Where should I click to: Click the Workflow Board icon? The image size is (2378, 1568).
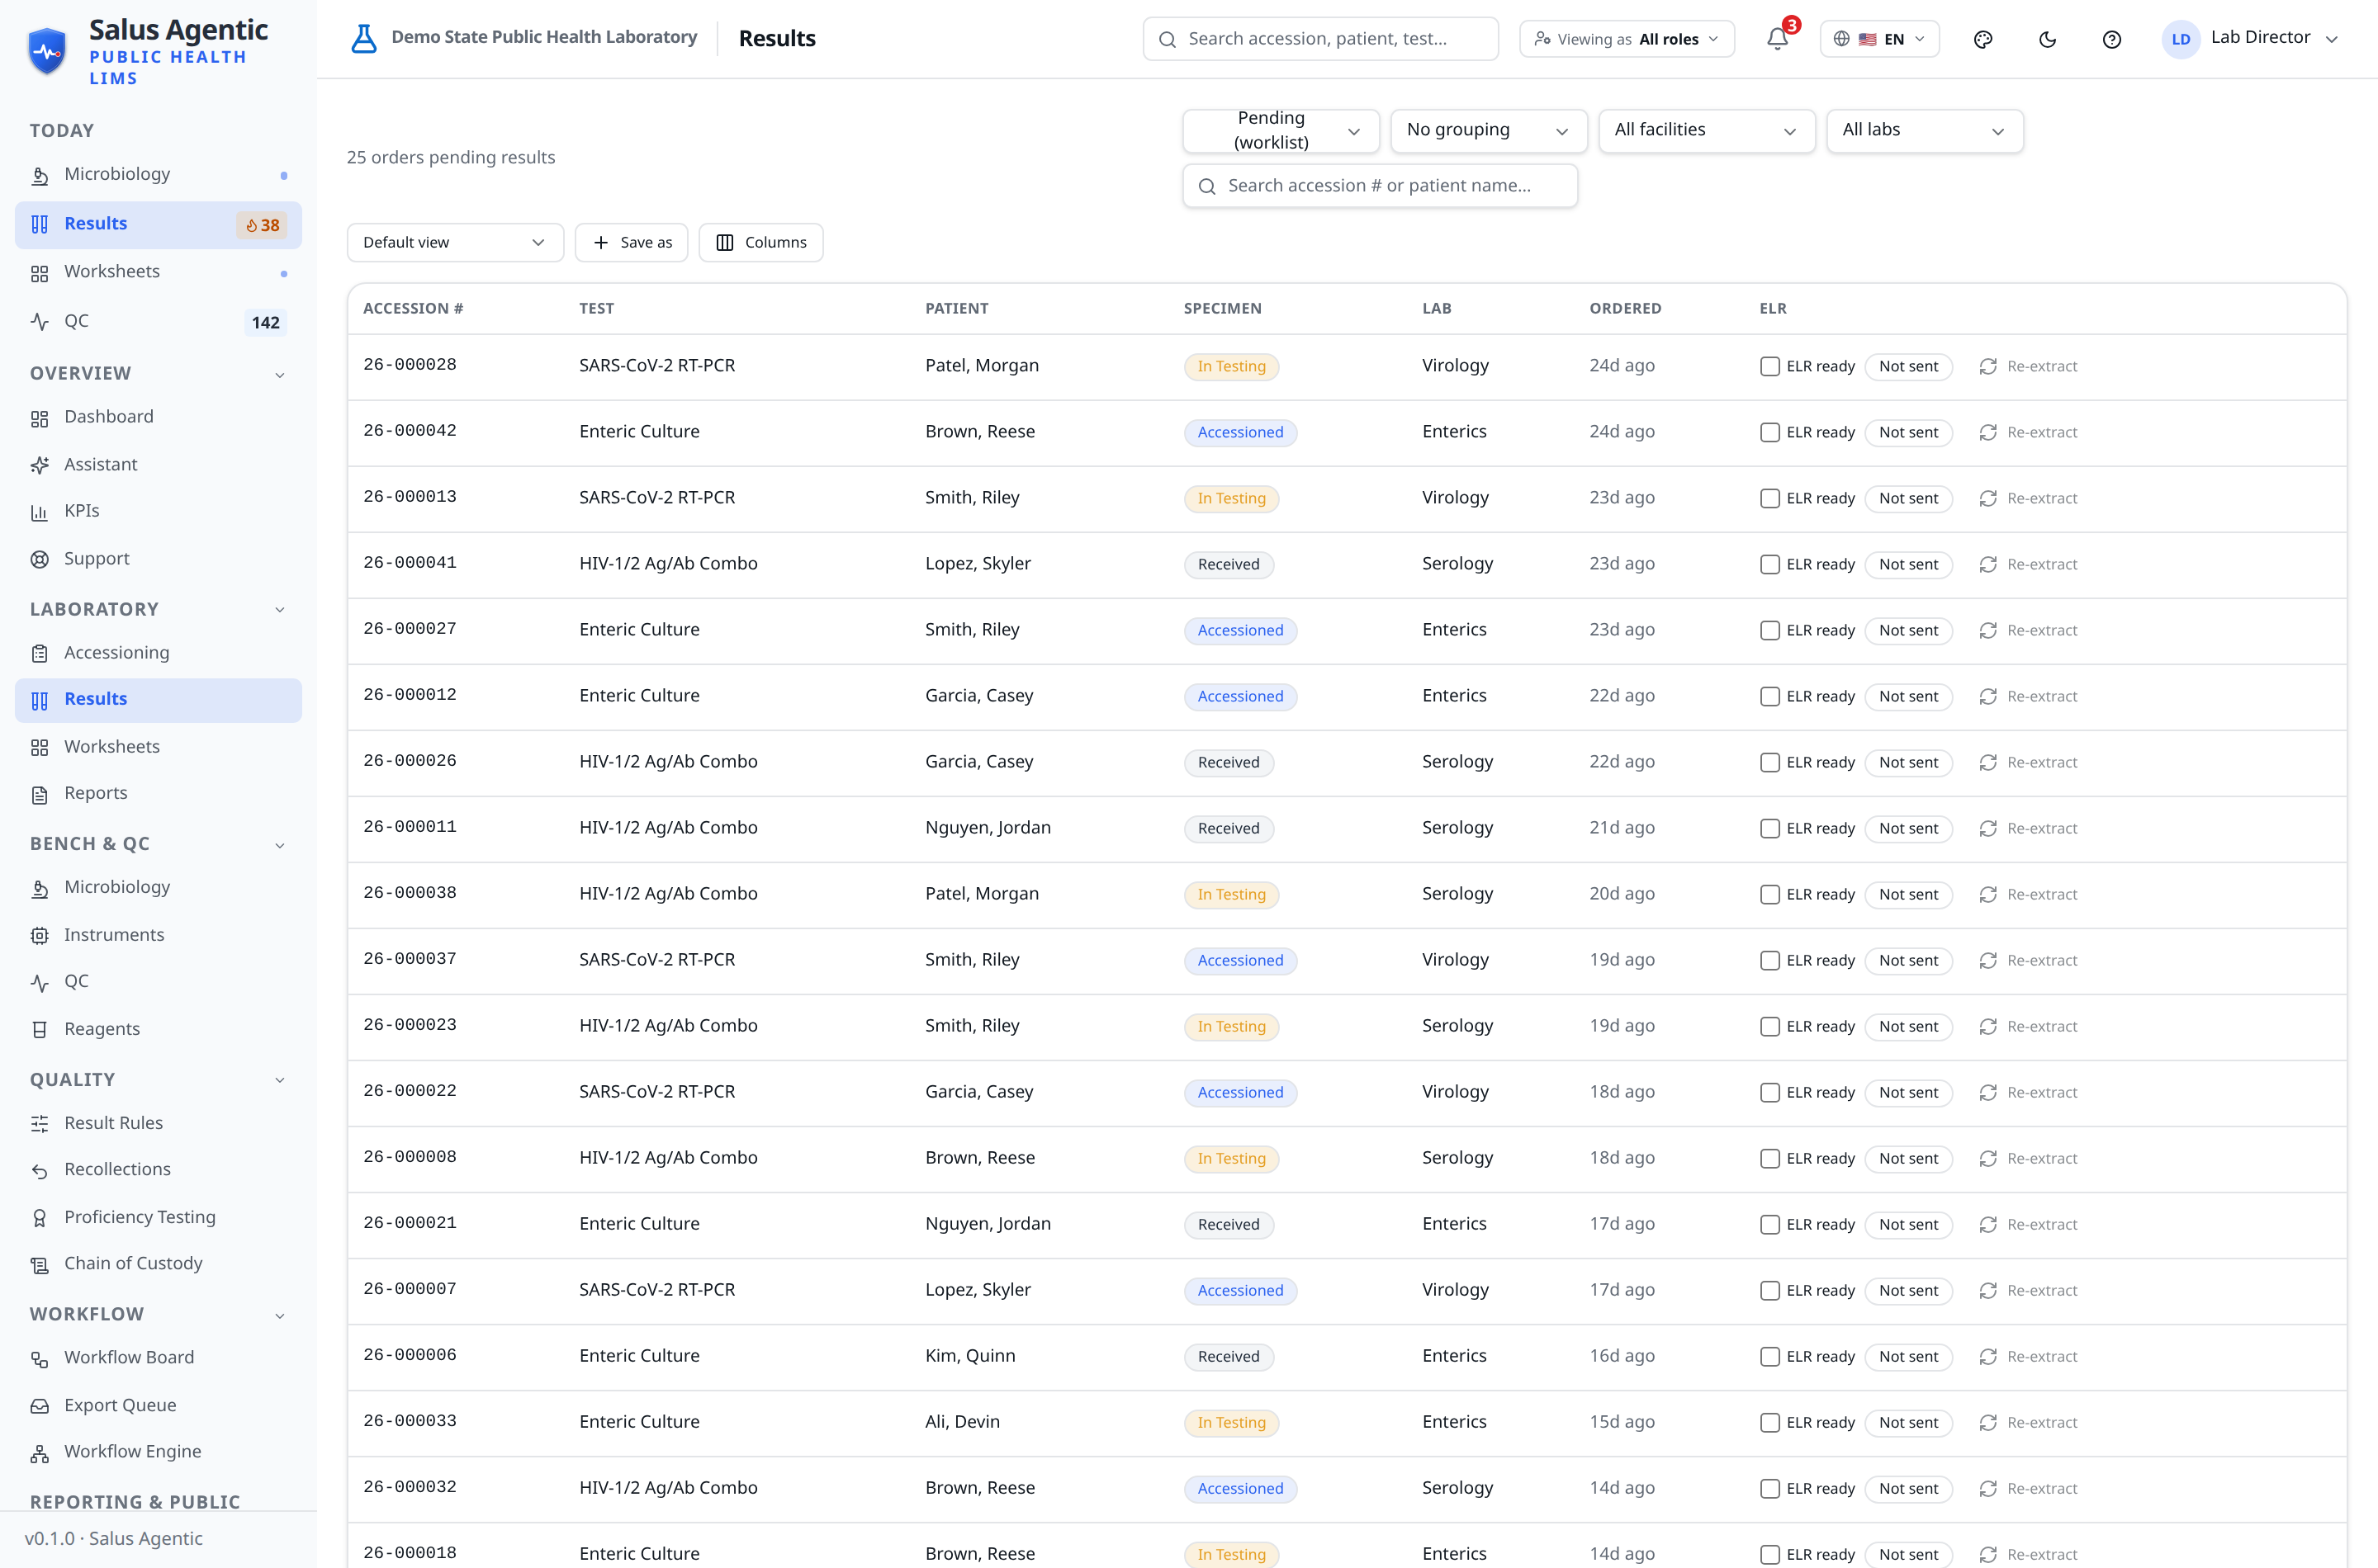[x=39, y=1359]
